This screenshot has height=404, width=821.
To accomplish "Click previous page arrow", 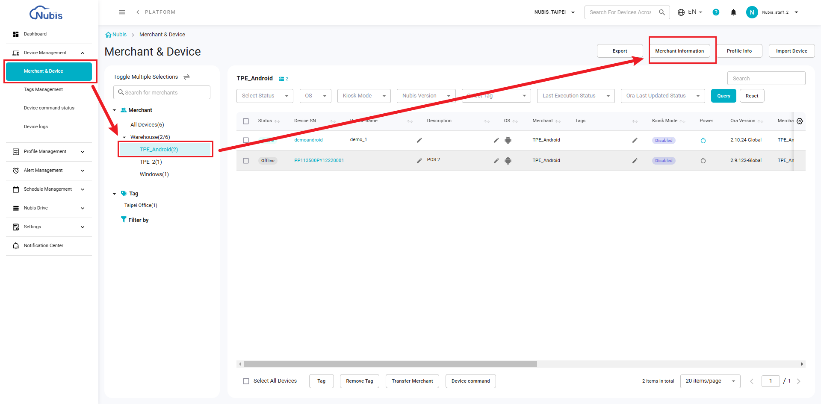I will tap(751, 381).
